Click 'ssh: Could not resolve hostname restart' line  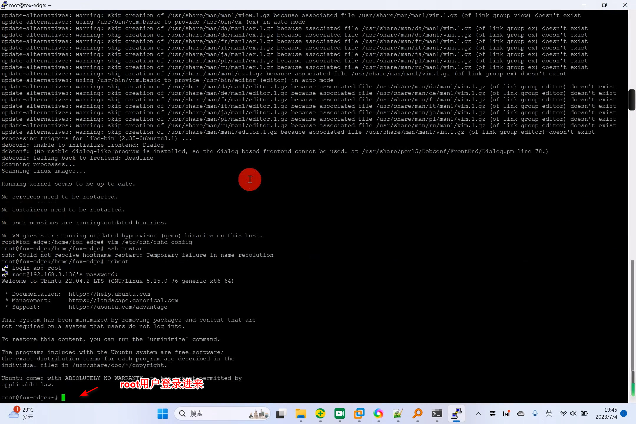coord(138,255)
